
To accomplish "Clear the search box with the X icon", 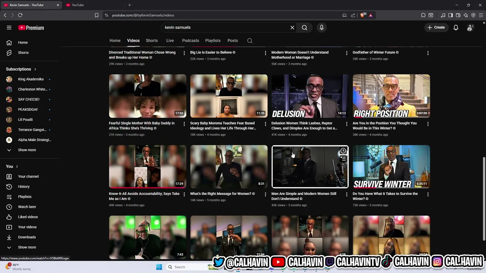I will click(x=292, y=27).
